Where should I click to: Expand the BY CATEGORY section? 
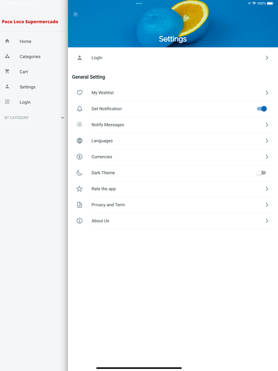[62, 118]
